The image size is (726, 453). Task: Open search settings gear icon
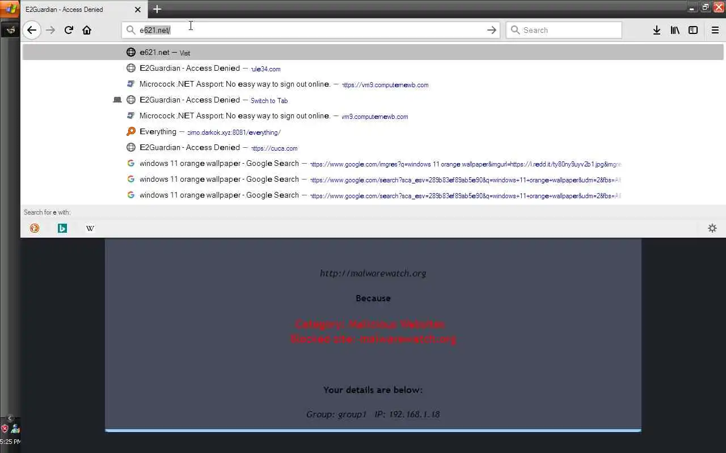tap(712, 228)
